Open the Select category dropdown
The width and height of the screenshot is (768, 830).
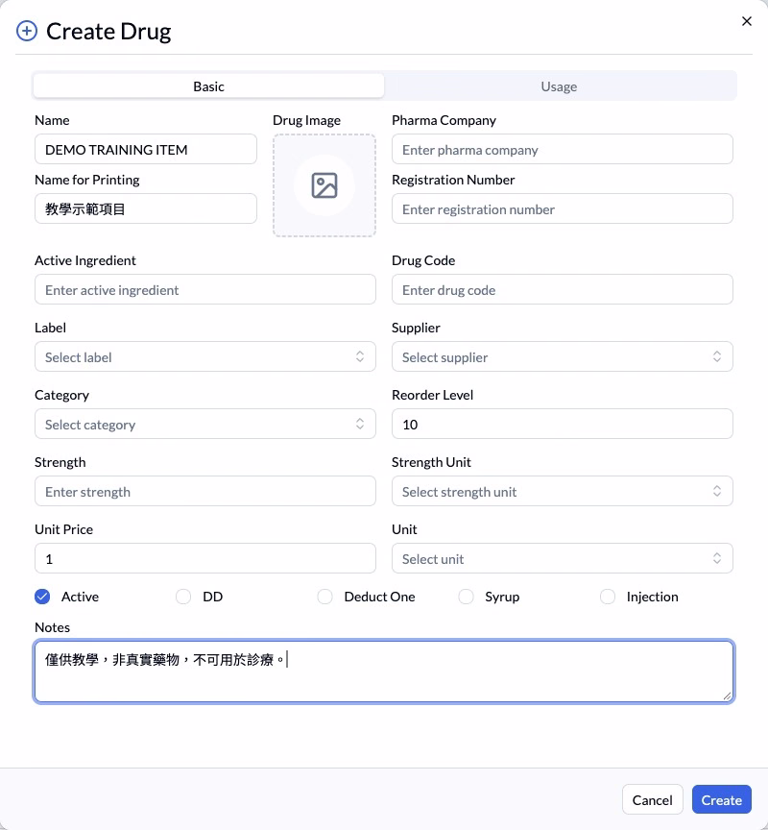click(205, 424)
